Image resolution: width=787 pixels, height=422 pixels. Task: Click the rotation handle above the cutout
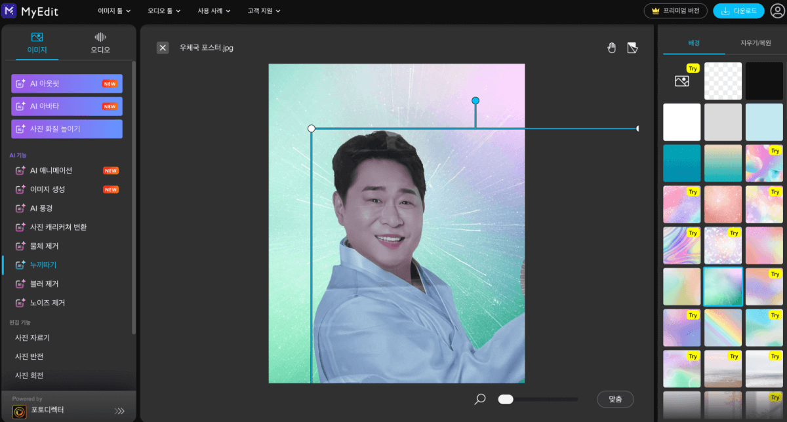click(475, 100)
